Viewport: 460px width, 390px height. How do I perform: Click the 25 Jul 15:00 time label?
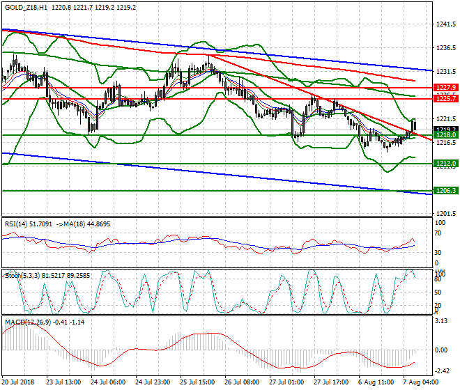197,382
